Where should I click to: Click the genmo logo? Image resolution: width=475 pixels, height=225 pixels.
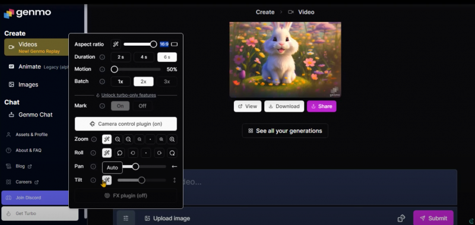pyautogui.click(x=27, y=13)
